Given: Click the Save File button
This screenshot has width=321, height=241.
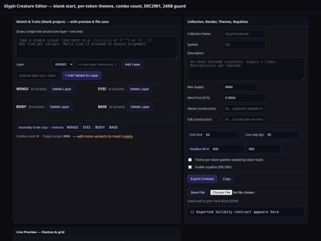Looking at the screenshot, I should 197,192.
